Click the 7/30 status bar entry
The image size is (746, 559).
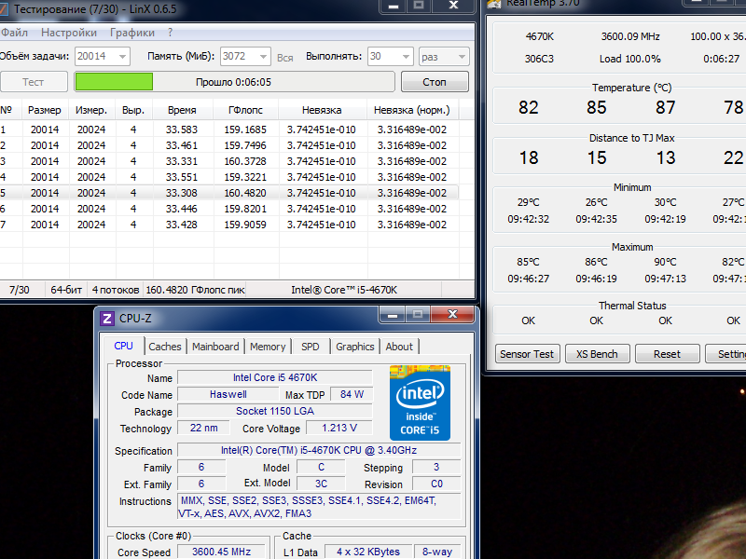click(x=20, y=290)
